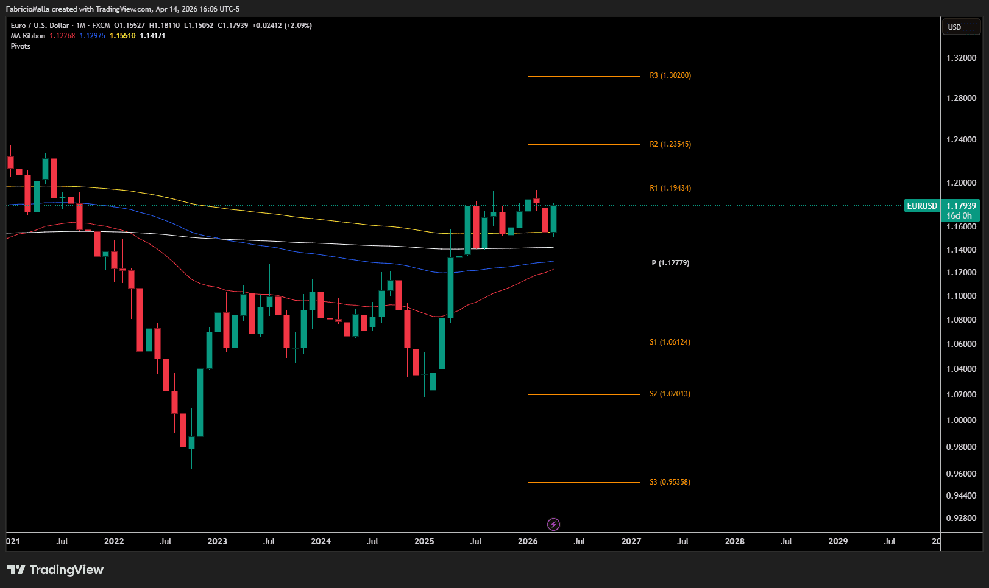Viewport: 989px width, 588px height.
Task: Click the 2024 label on time axis
Action: tap(321, 541)
